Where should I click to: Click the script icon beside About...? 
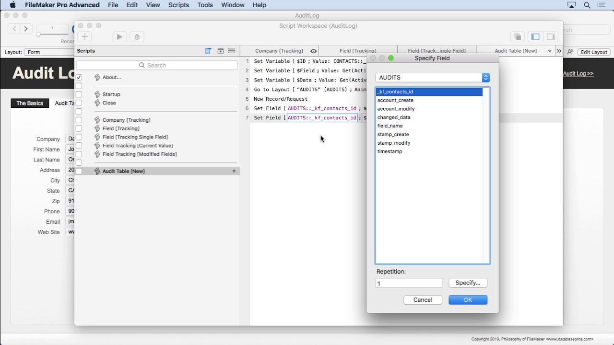[97, 77]
